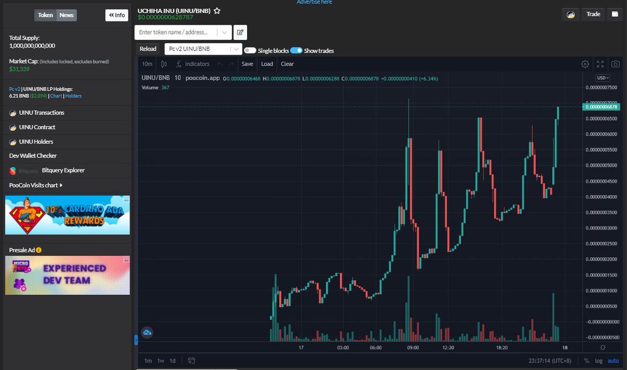Open the go-to-date calendar icon

coord(192,361)
